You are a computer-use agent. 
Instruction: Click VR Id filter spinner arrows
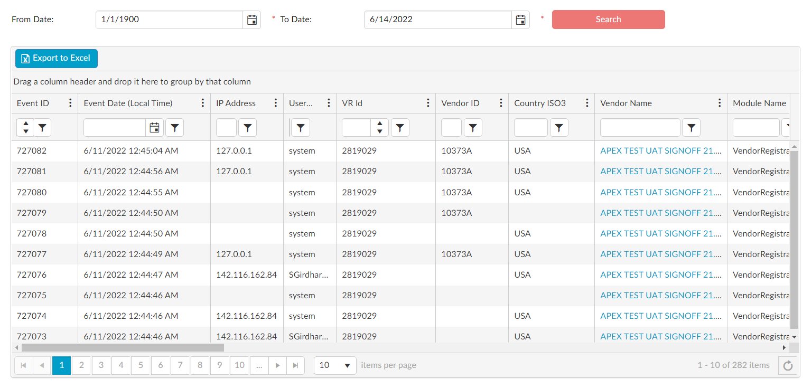[x=379, y=128]
